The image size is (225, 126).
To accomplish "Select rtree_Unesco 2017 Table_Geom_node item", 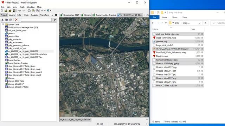I will [x=23, y=69].
